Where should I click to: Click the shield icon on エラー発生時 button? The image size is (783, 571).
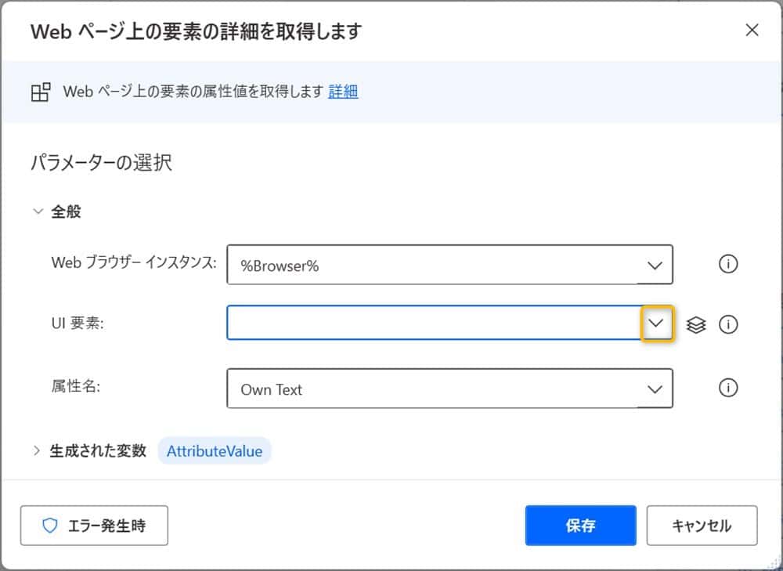pyautogui.click(x=50, y=526)
